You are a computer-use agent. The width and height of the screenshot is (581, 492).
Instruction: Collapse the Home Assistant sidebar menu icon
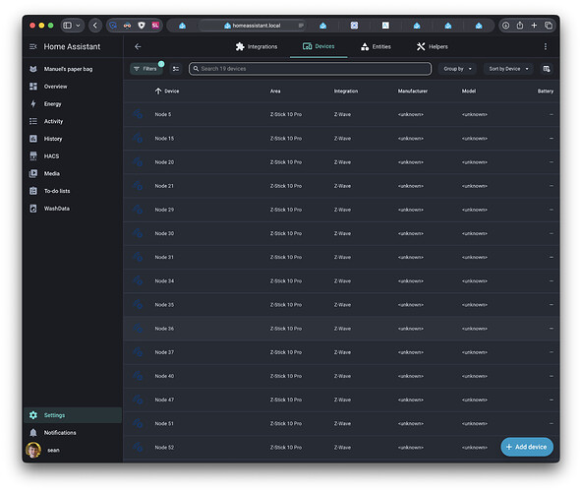33,46
